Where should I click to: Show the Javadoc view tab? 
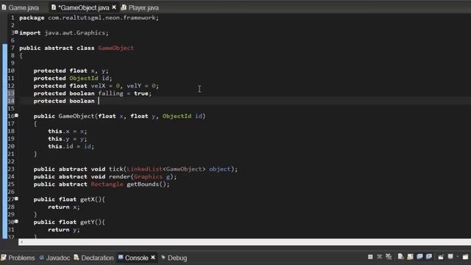pyautogui.click(x=54, y=258)
